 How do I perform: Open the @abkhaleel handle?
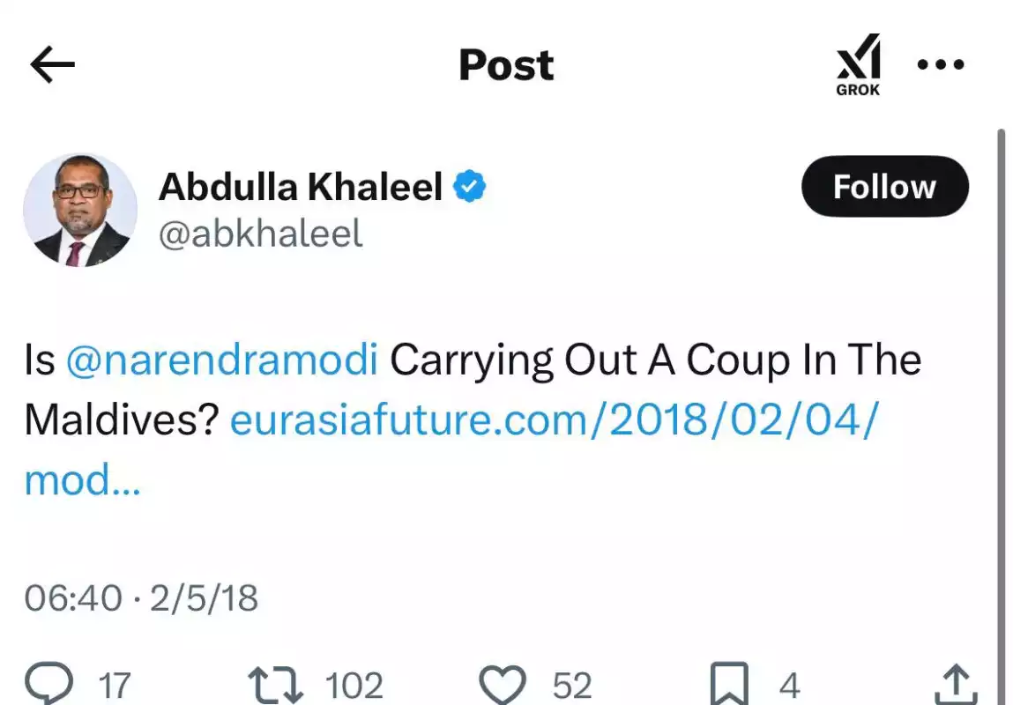coord(260,234)
